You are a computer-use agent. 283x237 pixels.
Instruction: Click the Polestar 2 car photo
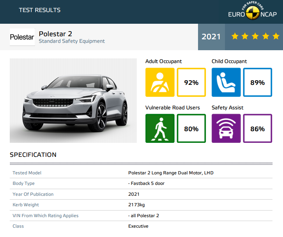73,100
